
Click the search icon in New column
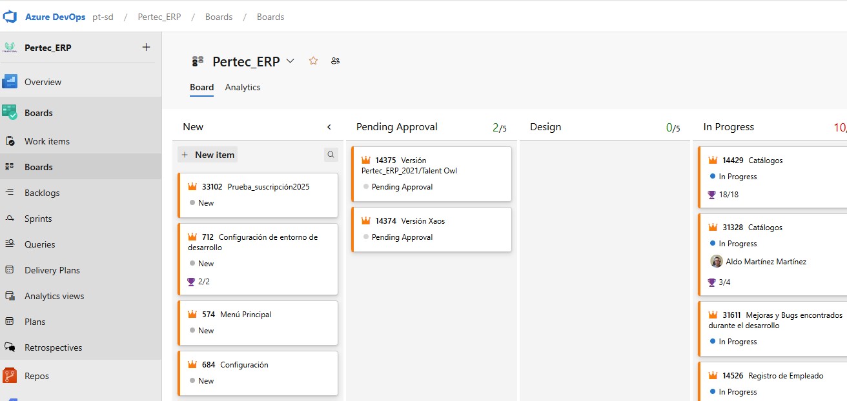331,155
